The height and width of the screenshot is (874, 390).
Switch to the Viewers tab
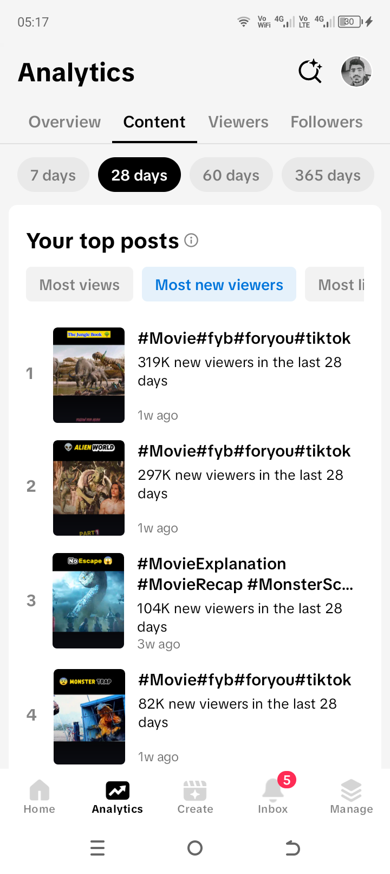point(238,122)
